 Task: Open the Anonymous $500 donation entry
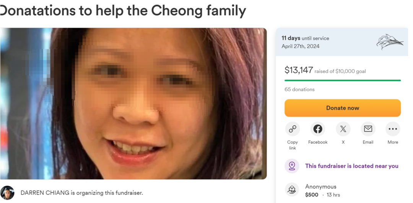coord(343,190)
